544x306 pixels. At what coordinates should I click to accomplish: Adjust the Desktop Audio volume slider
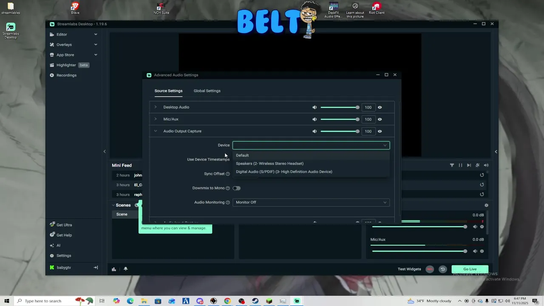click(340, 108)
